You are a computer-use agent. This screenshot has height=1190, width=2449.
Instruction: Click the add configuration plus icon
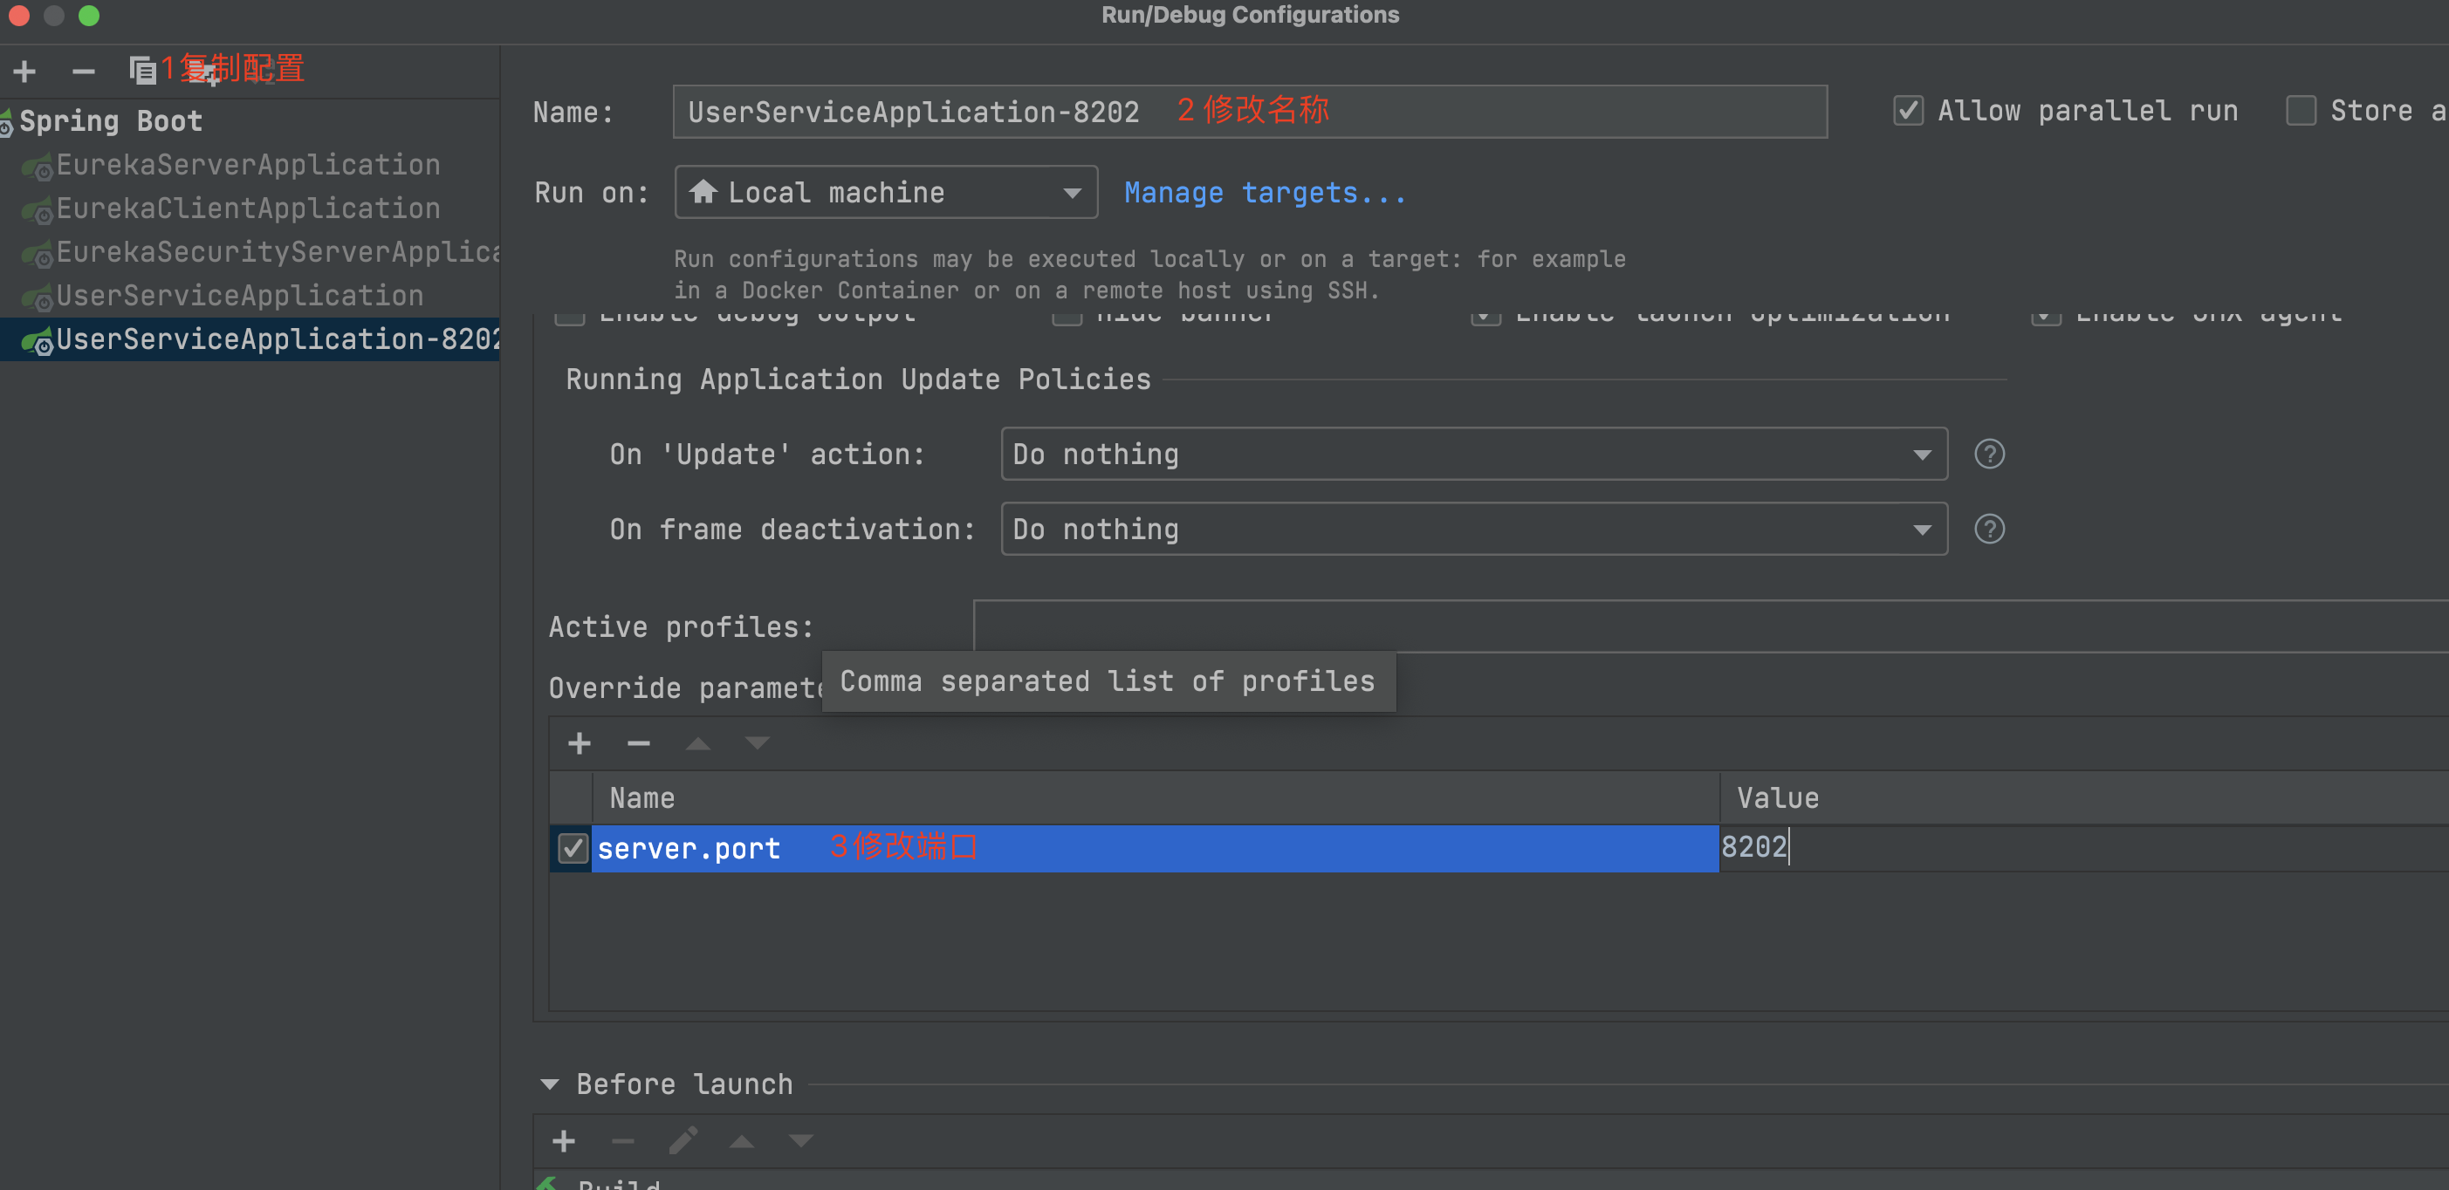coord(24,71)
